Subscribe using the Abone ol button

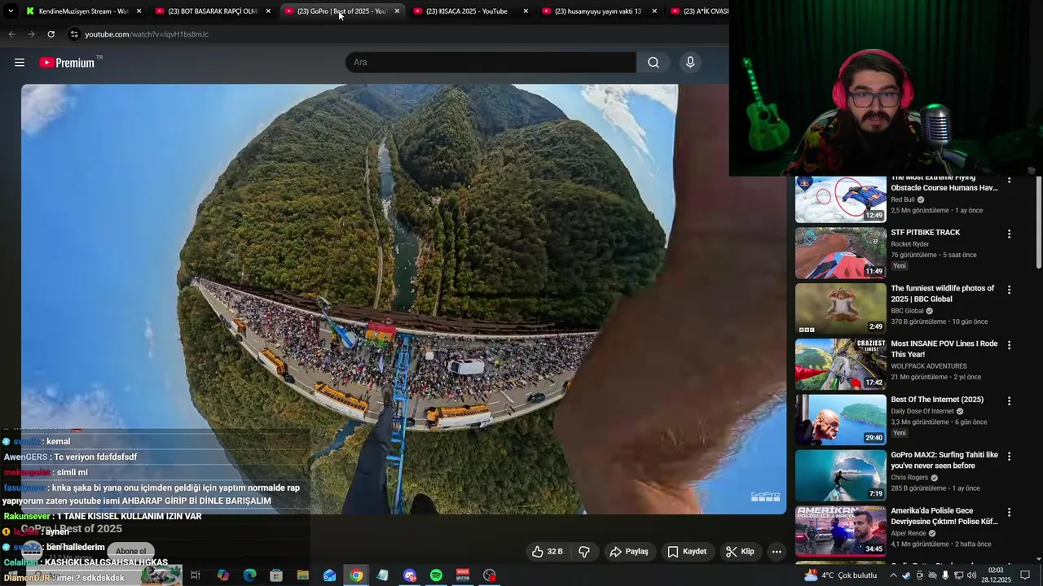tap(130, 551)
